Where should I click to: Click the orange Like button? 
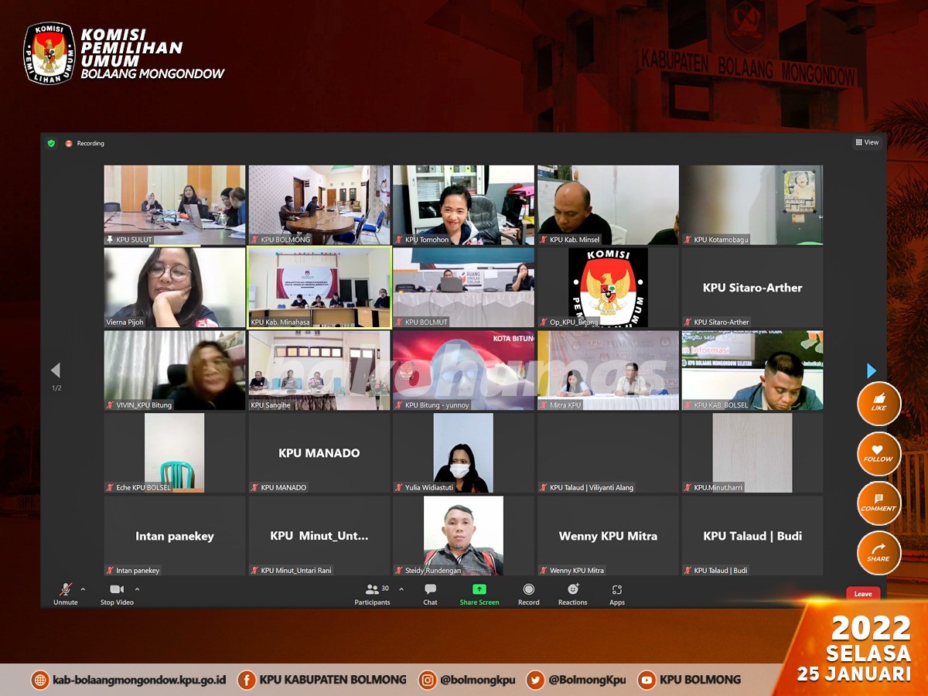pos(879,403)
